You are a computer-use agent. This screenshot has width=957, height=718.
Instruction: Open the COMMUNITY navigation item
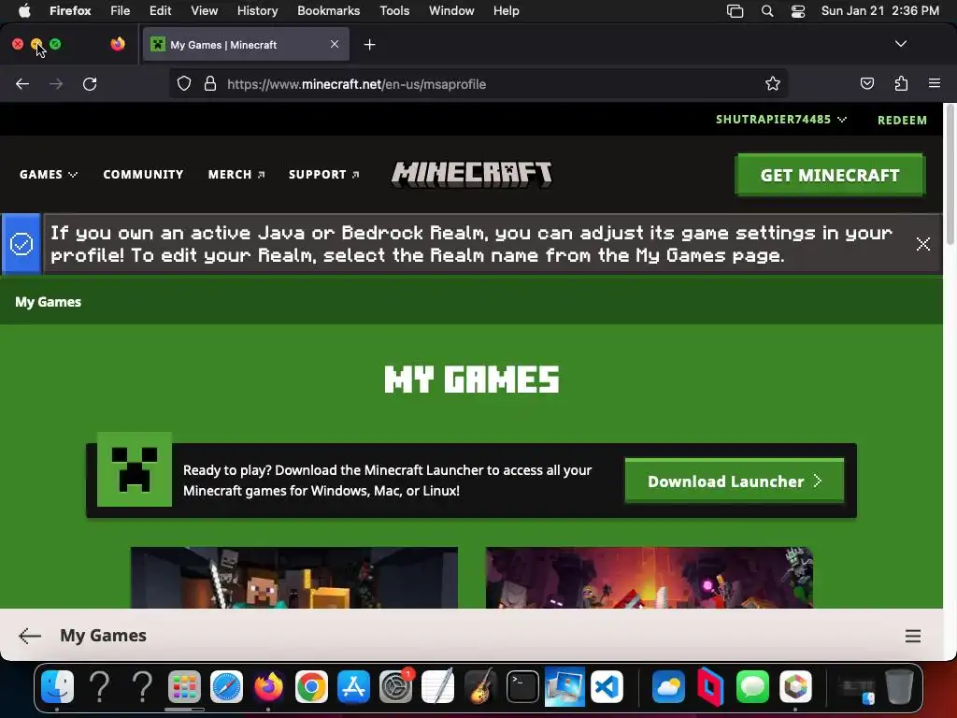click(x=143, y=175)
